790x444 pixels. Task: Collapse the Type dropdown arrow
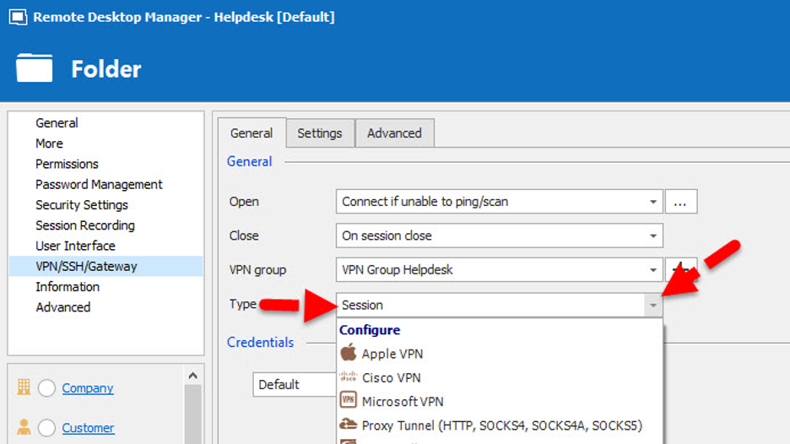[x=653, y=305]
